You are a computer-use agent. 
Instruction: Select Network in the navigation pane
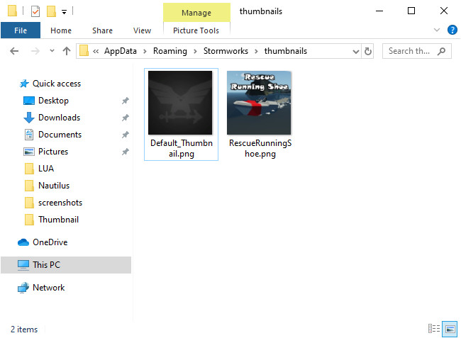[x=48, y=288]
